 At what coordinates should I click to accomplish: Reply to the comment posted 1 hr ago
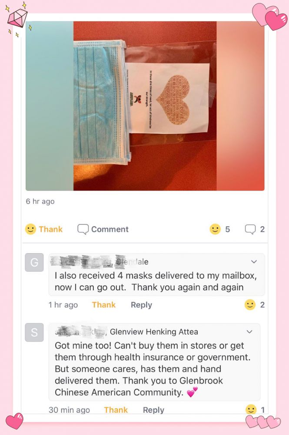(x=141, y=305)
